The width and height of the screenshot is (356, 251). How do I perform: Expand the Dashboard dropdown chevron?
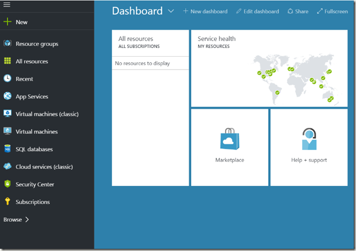click(171, 11)
